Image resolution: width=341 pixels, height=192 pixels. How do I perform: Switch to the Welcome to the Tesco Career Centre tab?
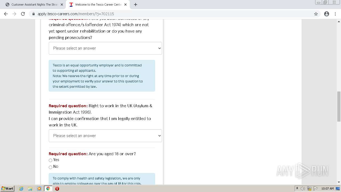[x=98, y=5]
